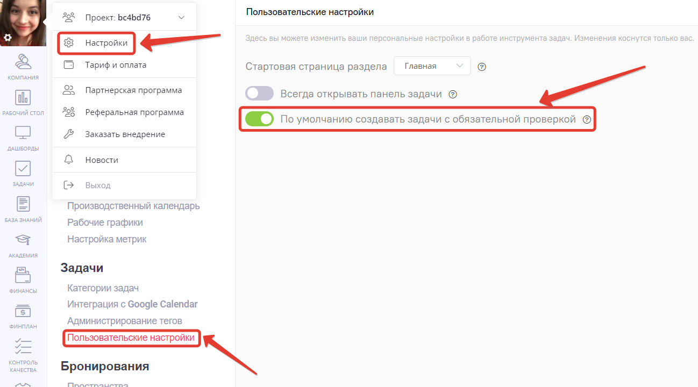Click the help icon near Стартовая страница раздела

point(482,67)
